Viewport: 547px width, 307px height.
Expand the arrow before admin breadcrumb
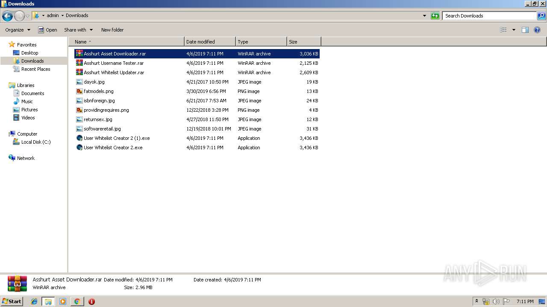click(x=43, y=15)
